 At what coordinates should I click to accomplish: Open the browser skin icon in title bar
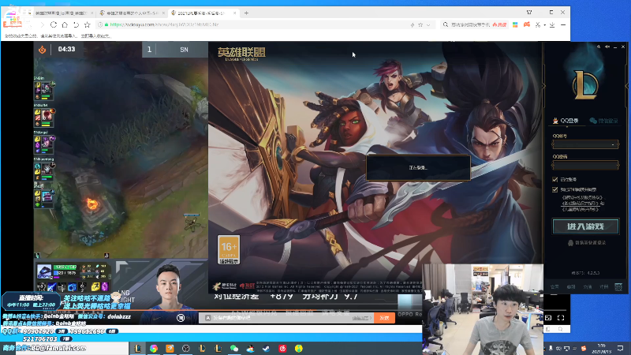coord(529,13)
